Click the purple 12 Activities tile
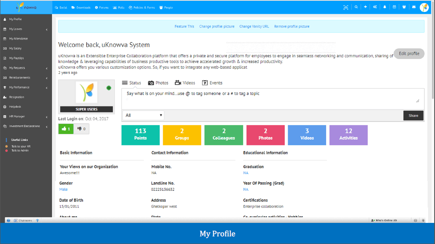 click(348, 135)
